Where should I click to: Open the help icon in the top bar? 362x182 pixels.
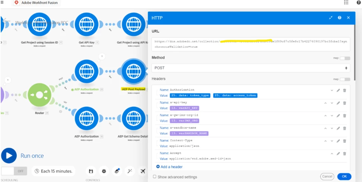(x=359, y=2)
